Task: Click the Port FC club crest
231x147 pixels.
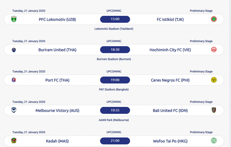Action: (x=14, y=80)
